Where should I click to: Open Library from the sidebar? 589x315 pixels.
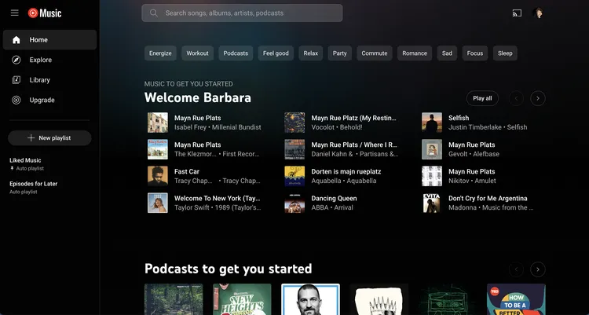(x=39, y=80)
